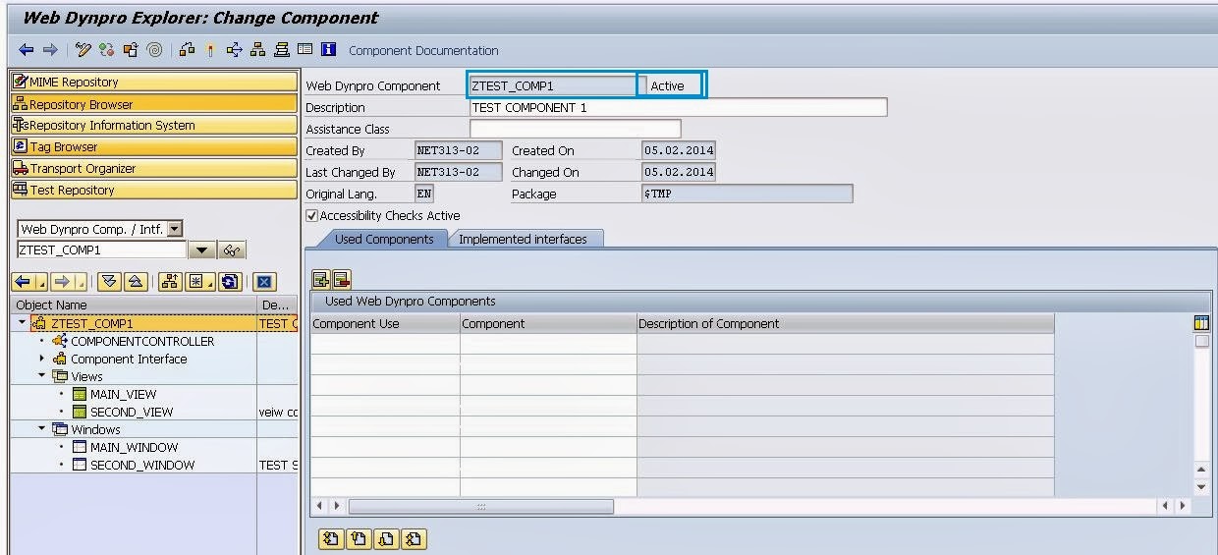Click the table's horizontal scrollbar thumb
Viewport: 1218px width, 555px height.
[480, 506]
